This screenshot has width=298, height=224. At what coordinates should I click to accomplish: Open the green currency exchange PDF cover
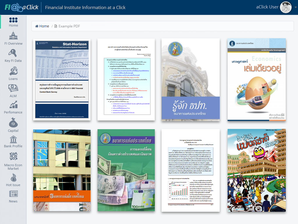click(126, 170)
